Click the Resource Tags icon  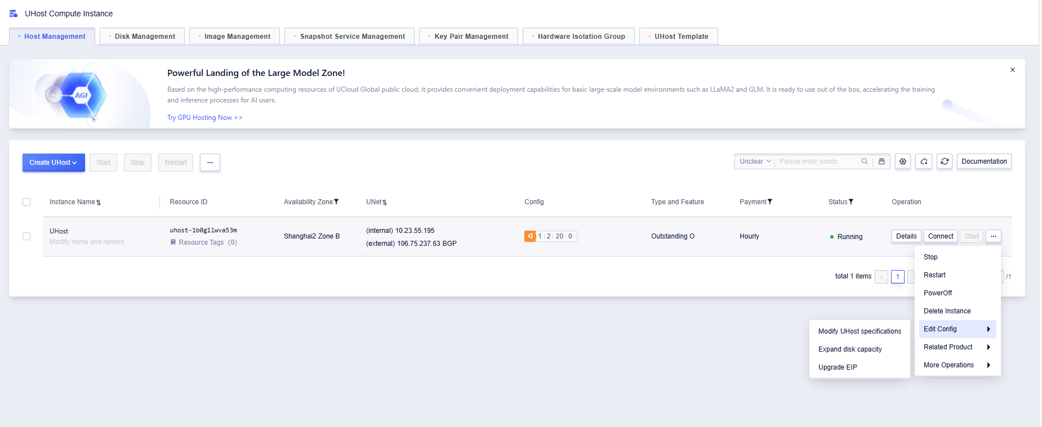[x=173, y=242]
